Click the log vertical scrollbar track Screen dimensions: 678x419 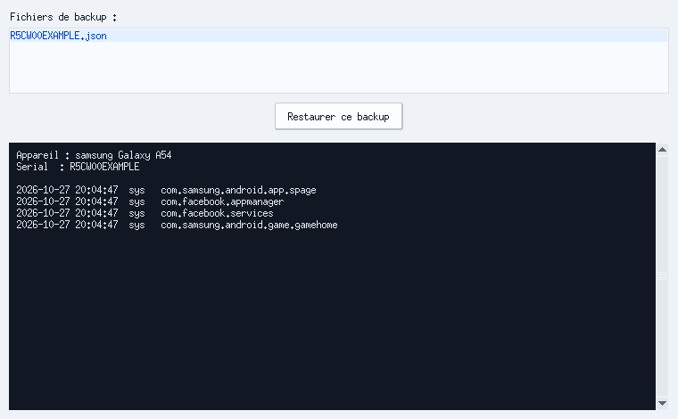(662, 276)
